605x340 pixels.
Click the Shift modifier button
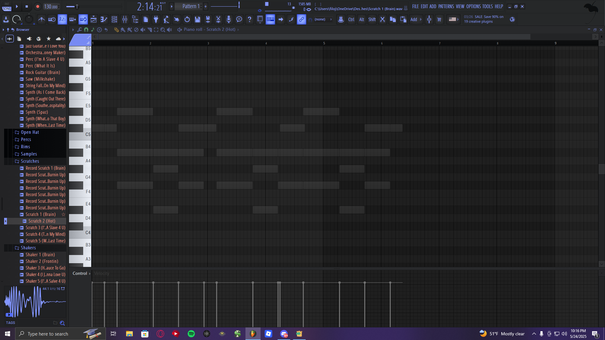tap(372, 20)
